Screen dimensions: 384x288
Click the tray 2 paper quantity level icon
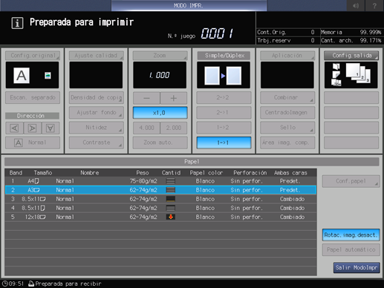coord(171,190)
